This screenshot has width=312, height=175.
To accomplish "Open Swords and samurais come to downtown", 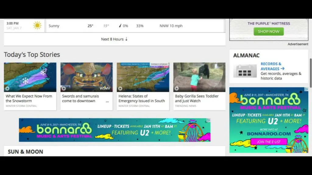I will (x=80, y=98).
